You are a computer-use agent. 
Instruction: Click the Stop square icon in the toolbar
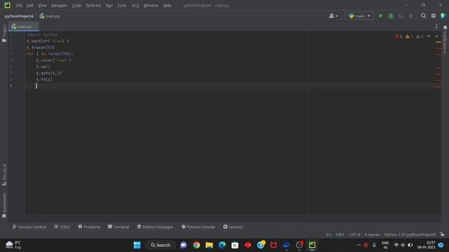point(410,16)
